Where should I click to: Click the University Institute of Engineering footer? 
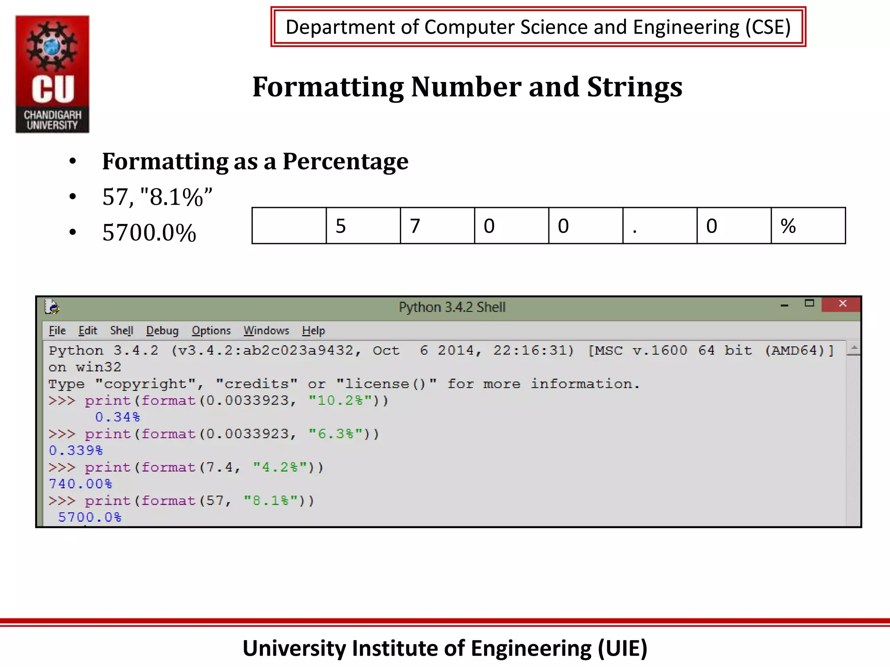(445, 648)
